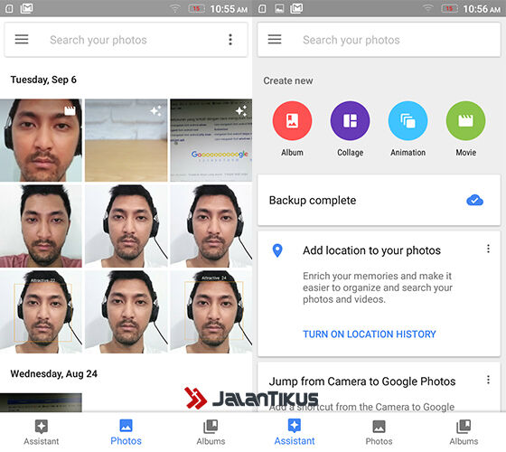Viewport: 506px width, 452px height.
Task: Tap 'Add location to your photos' title
Action: 371,250
